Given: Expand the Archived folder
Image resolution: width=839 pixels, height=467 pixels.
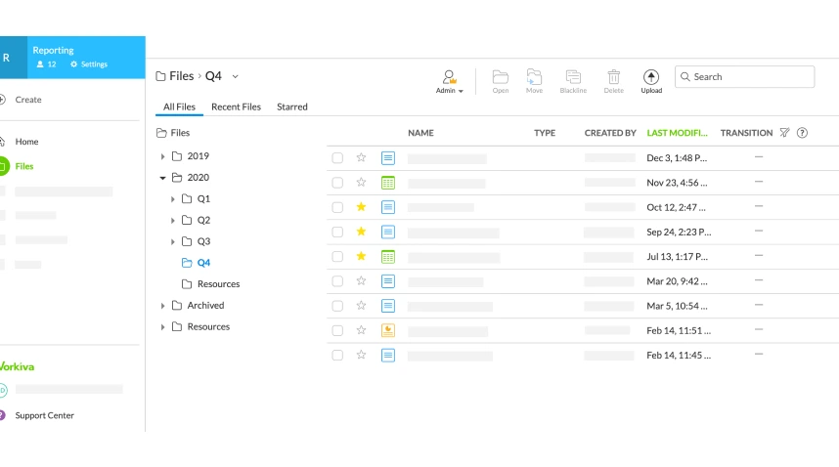Looking at the screenshot, I should 163,306.
